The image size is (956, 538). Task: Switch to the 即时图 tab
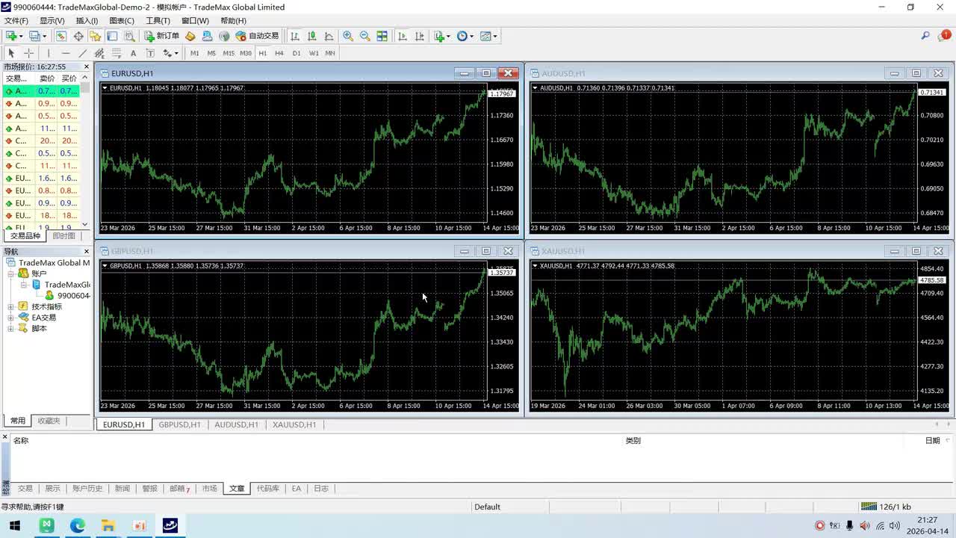point(63,235)
